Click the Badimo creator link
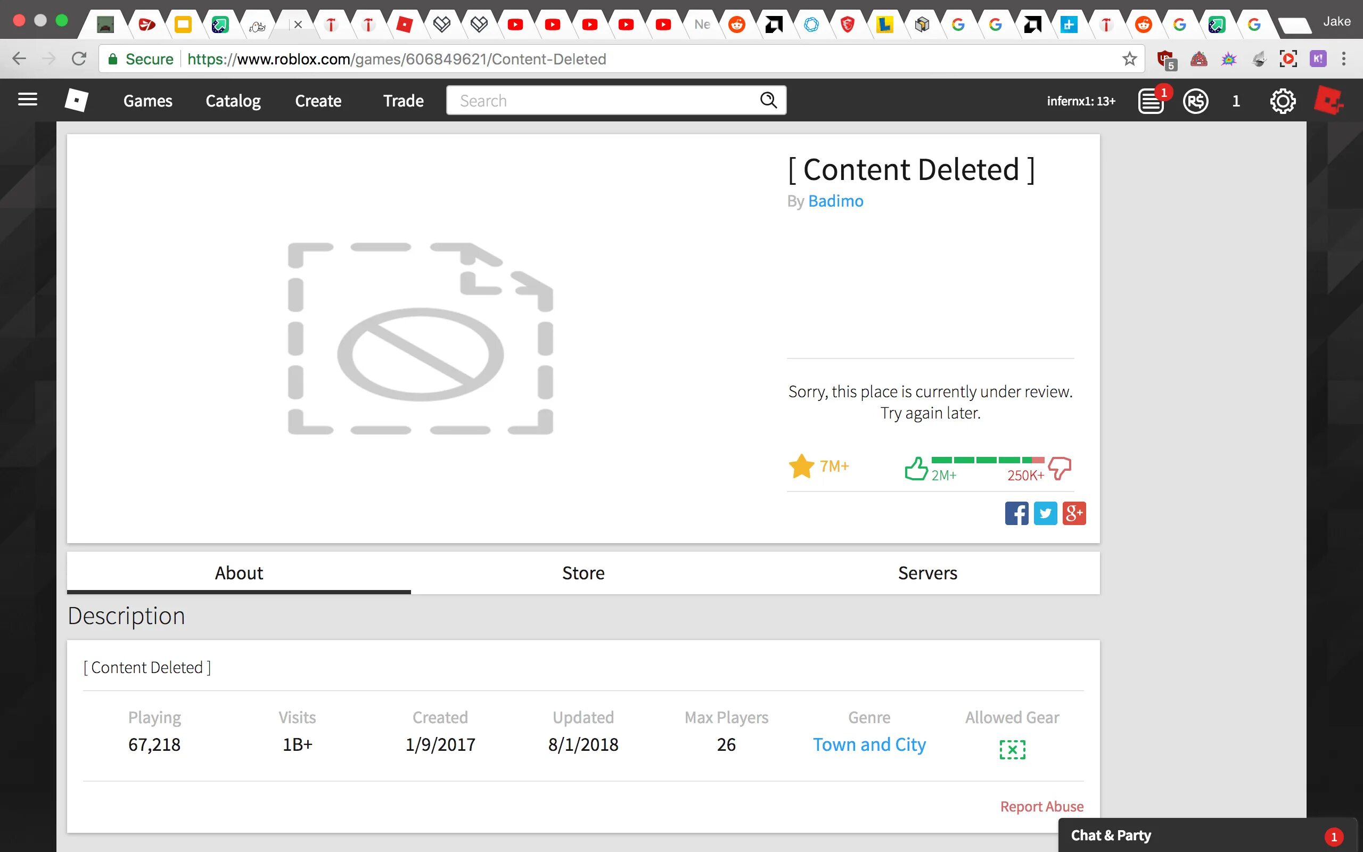 (836, 200)
